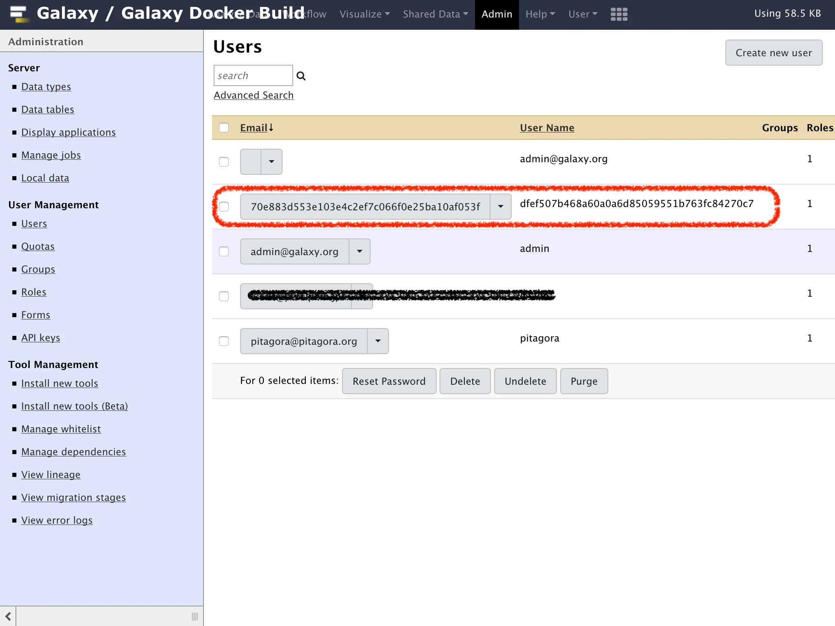Screen dimensions: 835x626
Task: Open dropdown arrow on blank email row
Action: pos(272,162)
